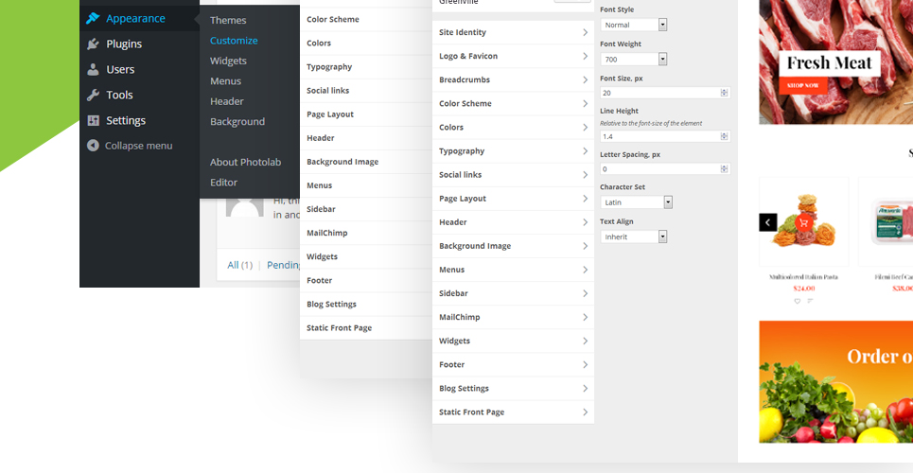
Task: Select Menus in the Appearance submenu
Action: (x=225, y=81)
